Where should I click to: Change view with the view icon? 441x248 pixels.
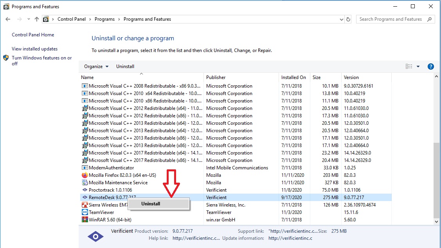409,66
